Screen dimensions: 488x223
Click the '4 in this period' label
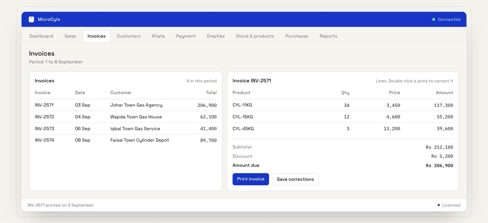tap(202, 81)
